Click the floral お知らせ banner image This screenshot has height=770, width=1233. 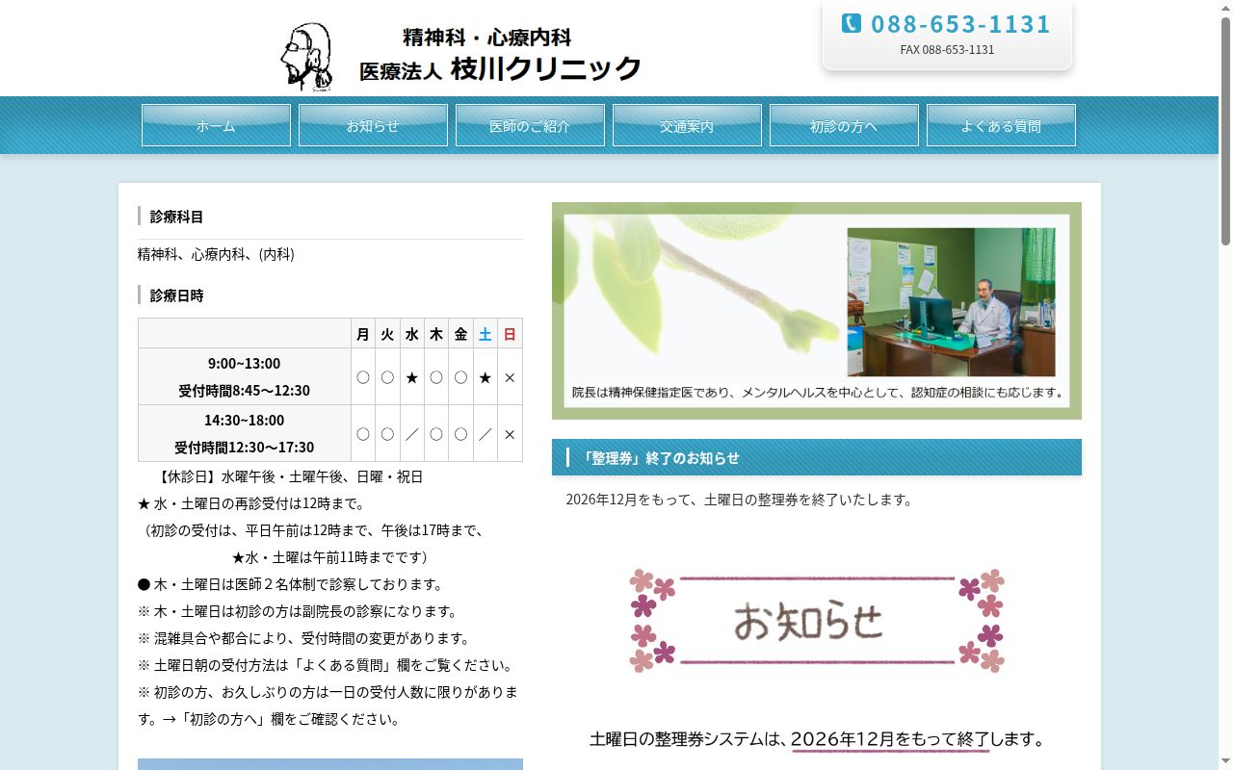click(x=817, y=621)
